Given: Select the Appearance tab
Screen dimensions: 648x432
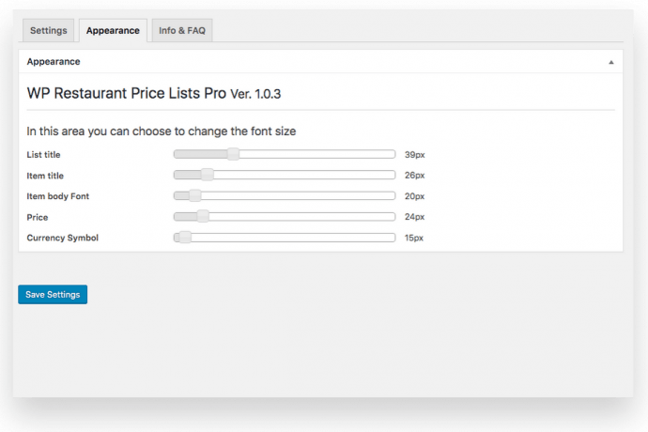Looking at the screenshot, I should pyautogui.click(x=113, y=31).
